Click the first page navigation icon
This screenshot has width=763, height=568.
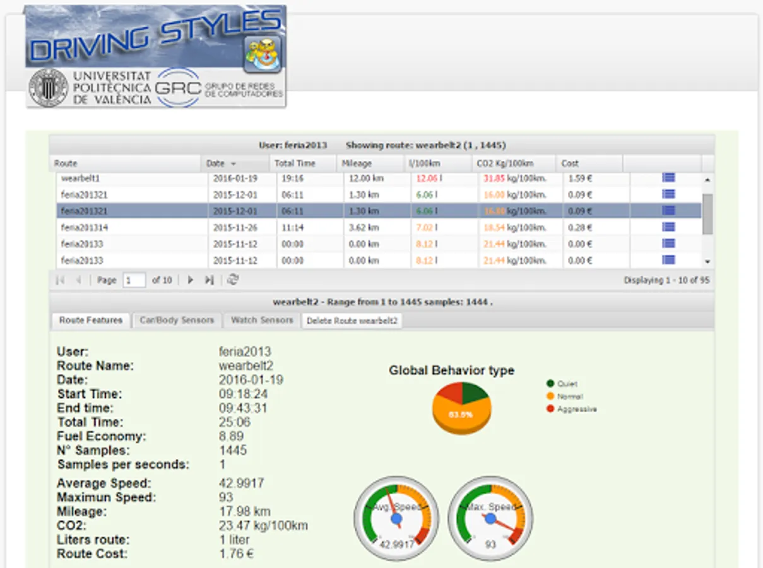60,280
